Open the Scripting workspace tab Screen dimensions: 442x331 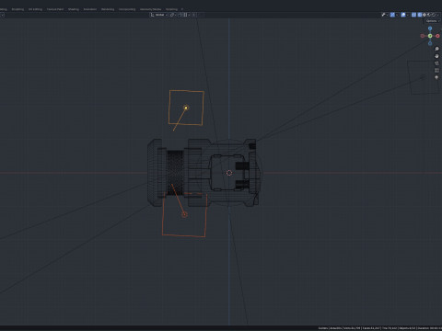click(x=171, y=9)
